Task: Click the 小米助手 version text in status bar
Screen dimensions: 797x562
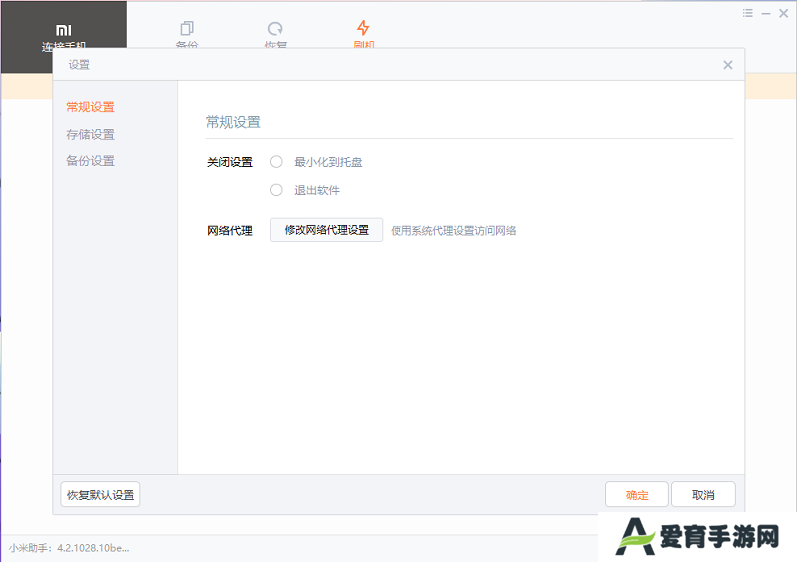Action: (x=69, y=548)
